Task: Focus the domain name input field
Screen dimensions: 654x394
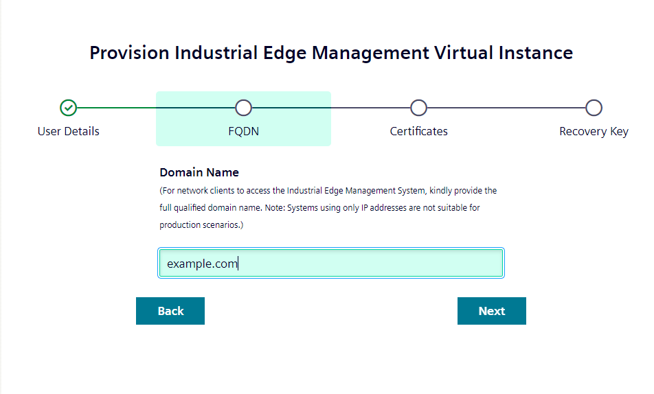Action: pos(371,264)
